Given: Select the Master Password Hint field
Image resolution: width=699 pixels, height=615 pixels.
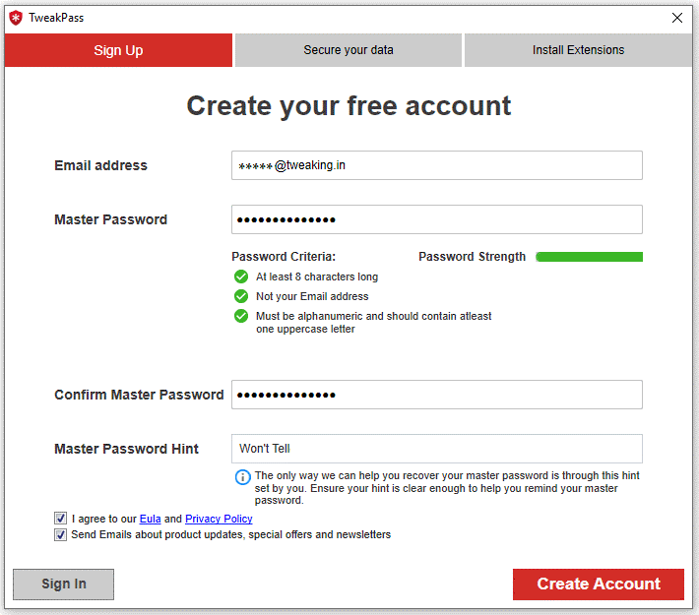Looking at the screenshot, I should (437, 449).
